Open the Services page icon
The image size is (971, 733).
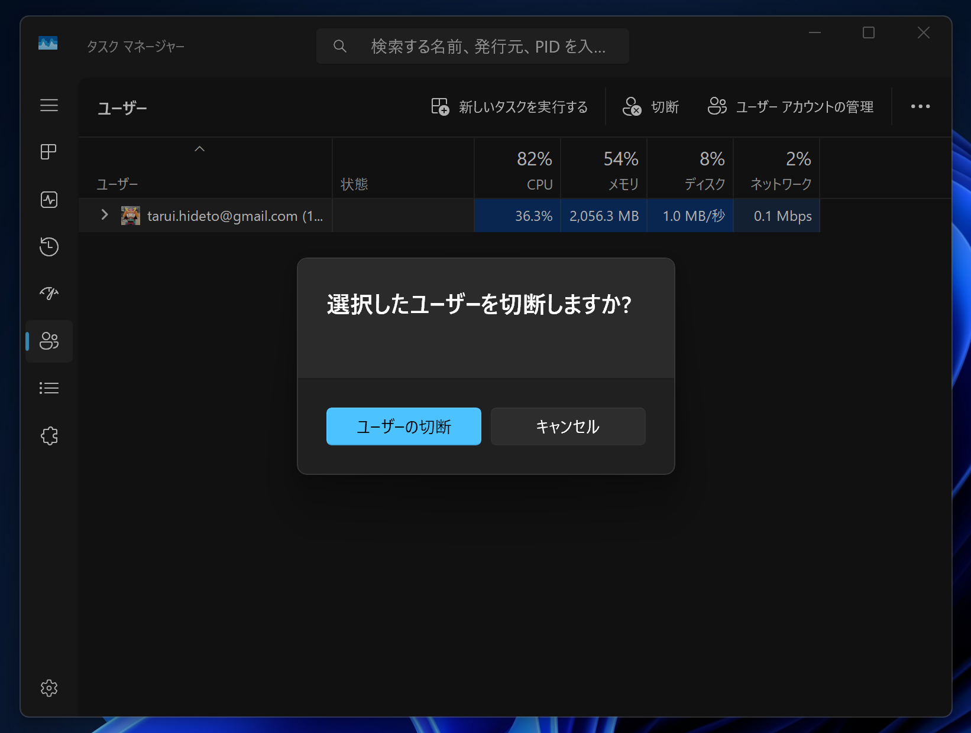49,436
